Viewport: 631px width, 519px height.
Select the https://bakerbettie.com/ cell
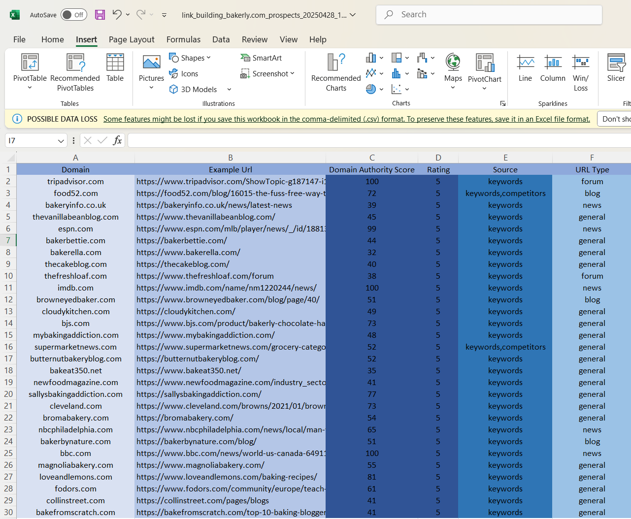pyautogui.click(x=230, y=240)
